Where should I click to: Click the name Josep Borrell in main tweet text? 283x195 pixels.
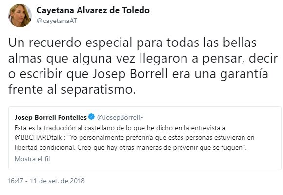tap(130, 74)
